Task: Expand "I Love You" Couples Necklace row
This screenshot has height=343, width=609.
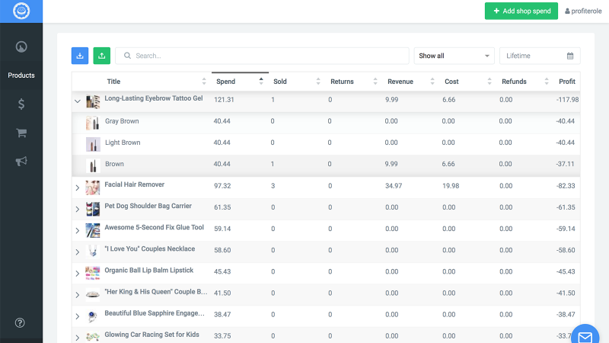Action: click(x=78, y=252)
